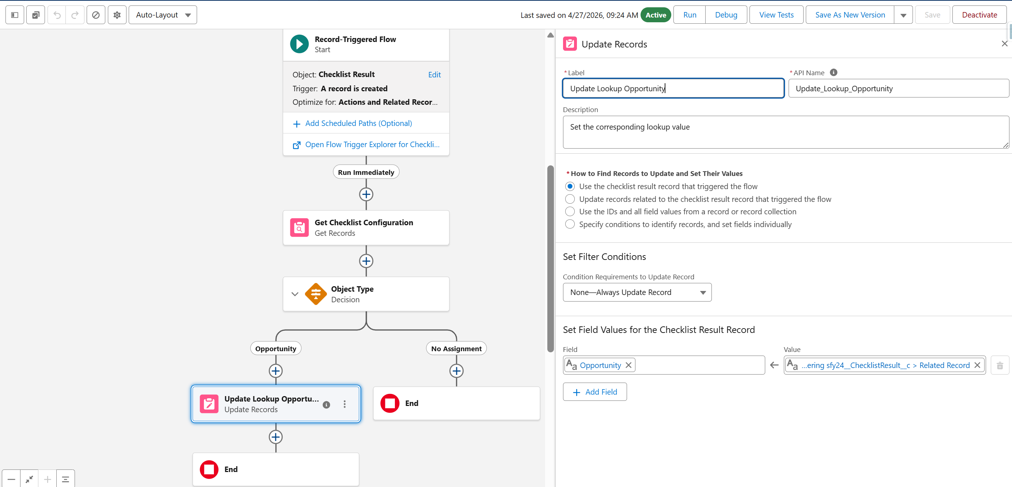Click Add Scheduled Paths (Optional) link
This screenshot has height=487, width=1012.
tap(358, 123)
